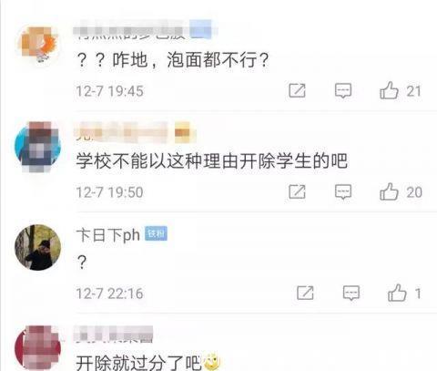Tap the 铁粉 badge next to 卞日下ph
The image size is (437, 371).
coord(156,233)
